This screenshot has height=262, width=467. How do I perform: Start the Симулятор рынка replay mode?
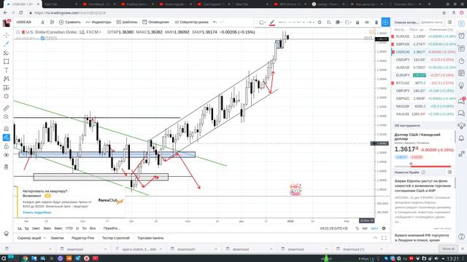191,23
